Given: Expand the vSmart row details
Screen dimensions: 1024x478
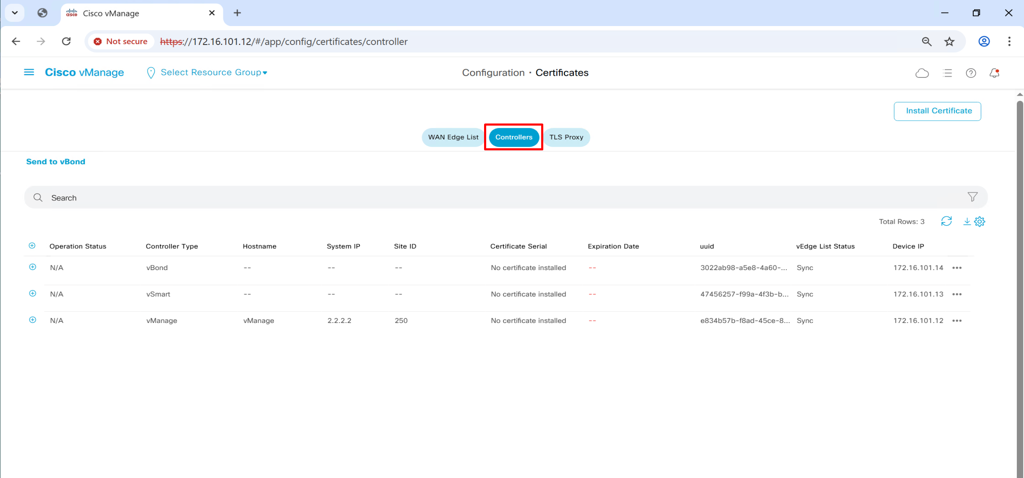Looking at the screenshot, I should [x=32, y=294].
